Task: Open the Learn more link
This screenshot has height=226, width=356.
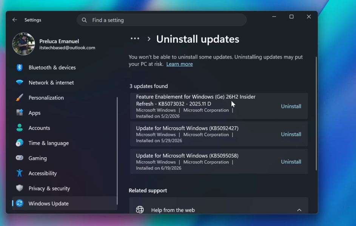Action: tap(179, 64)
